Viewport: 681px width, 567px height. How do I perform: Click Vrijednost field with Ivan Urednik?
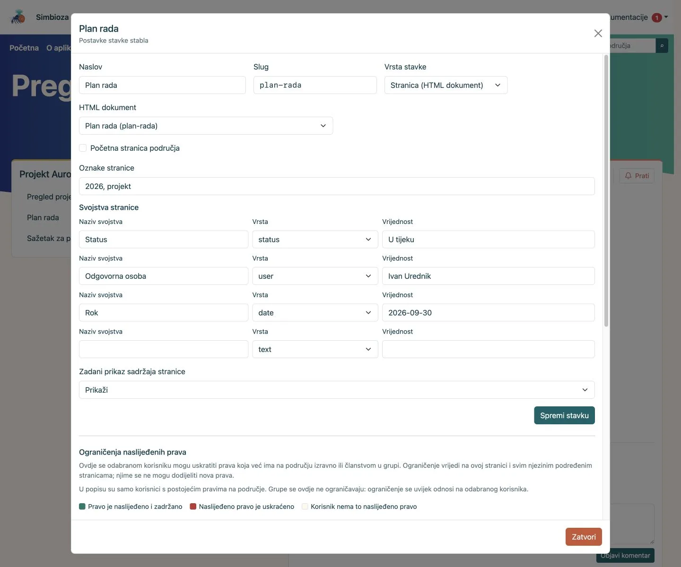point(488,276)
